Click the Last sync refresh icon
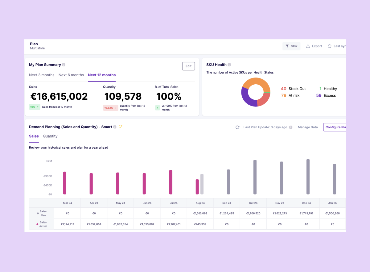Image resolution: width=370 pixels, height=272 pixels. (329, 46)
